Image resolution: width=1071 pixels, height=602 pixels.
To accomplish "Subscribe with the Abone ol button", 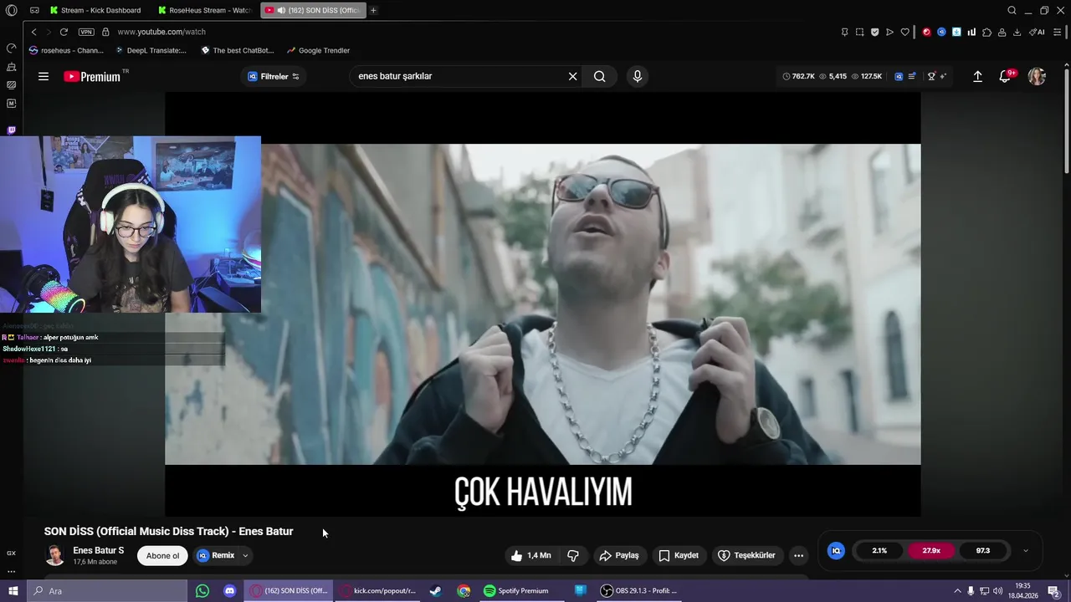I will [162, 555].
